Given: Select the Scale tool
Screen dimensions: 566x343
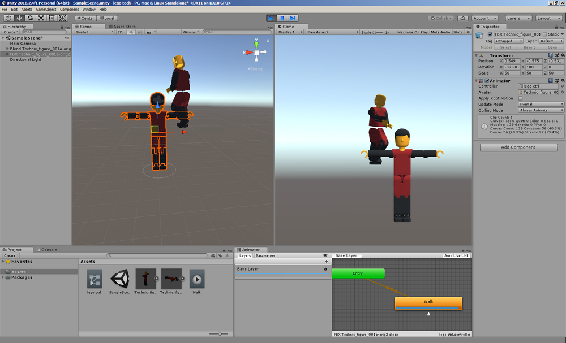Looking at the screenshot, I should (41, 18).
